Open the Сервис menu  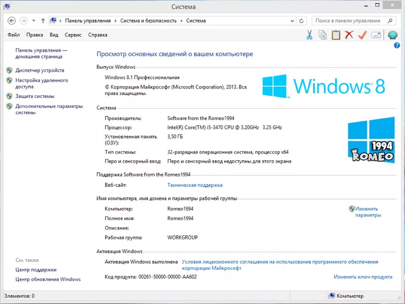click(73, 35)
